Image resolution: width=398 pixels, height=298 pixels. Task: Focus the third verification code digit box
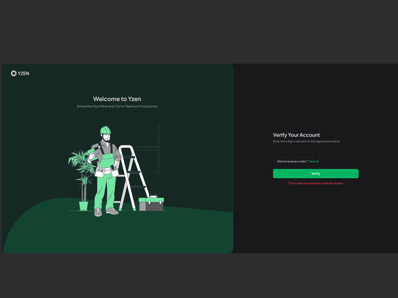tap(327, 153)
